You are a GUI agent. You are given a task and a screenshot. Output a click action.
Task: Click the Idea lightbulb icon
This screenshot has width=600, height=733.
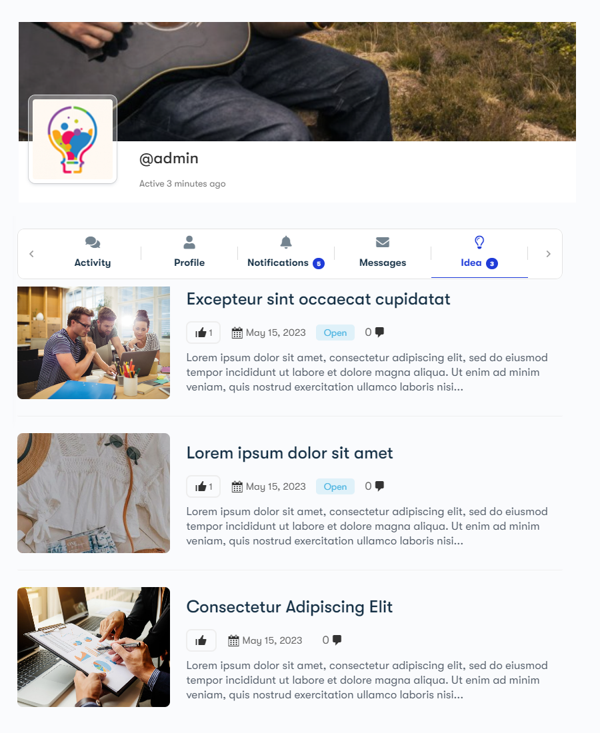(x=479, y=242)
